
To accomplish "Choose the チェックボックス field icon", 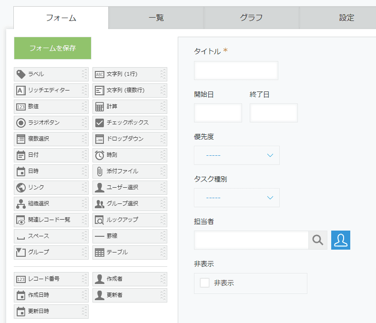I will (100, 123).
